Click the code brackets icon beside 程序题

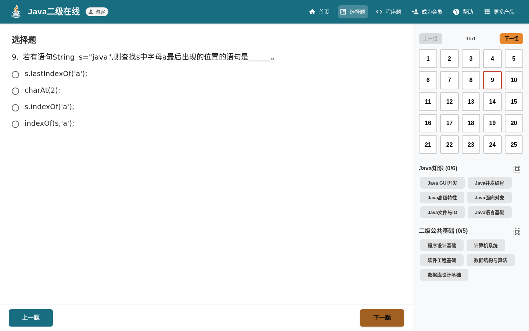pos(379,12)
